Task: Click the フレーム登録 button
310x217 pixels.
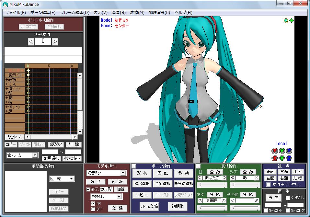Action: (x=149, y=206)
